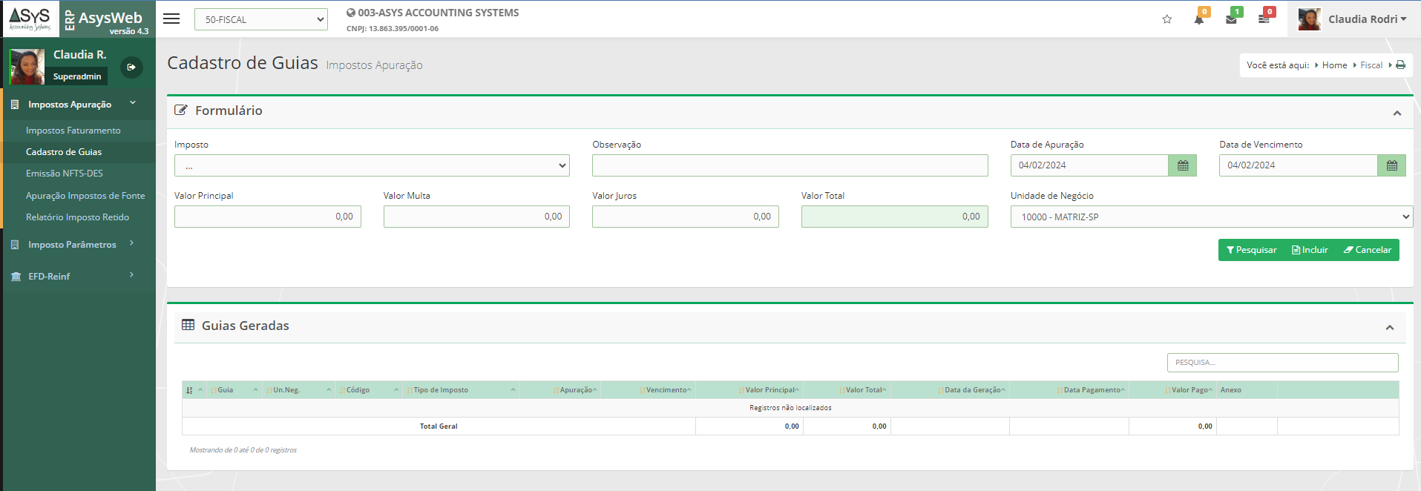Open the Data de Vencimento calendar picker
Image resolution: width=1421 pixels, height=491 pixels.
1391,165
